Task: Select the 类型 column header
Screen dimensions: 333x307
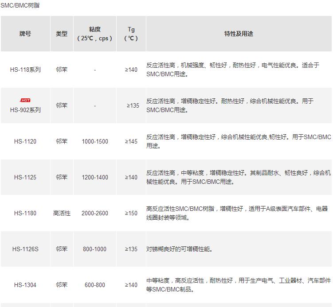Action: click(62, 34)
